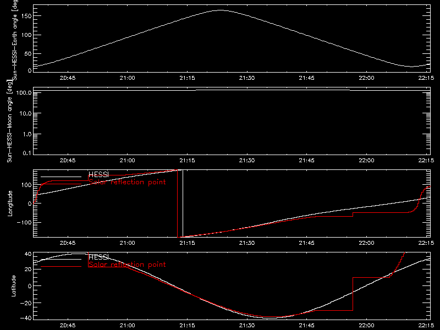Screen dimensions: 440x330
Task: Select the Latitude axis label
Action: pos(13,286)
